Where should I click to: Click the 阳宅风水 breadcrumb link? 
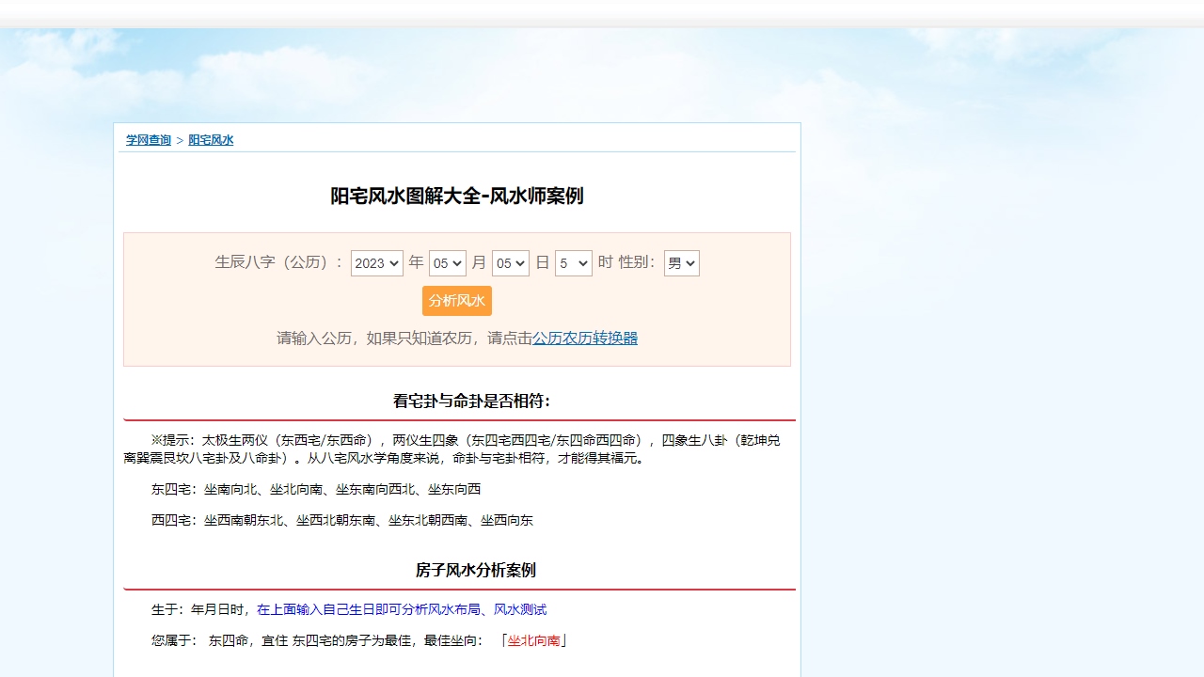click(212, 138)
